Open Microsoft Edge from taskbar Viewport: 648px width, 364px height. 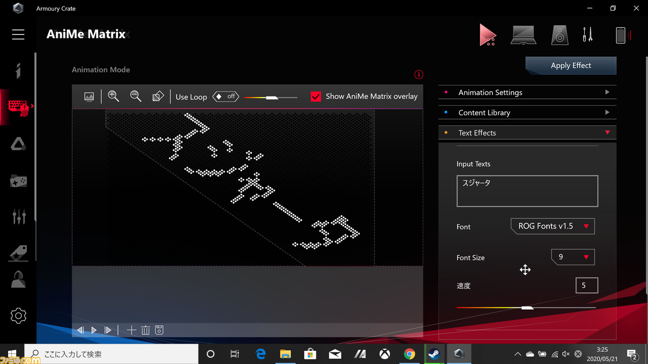coord(261,354)
